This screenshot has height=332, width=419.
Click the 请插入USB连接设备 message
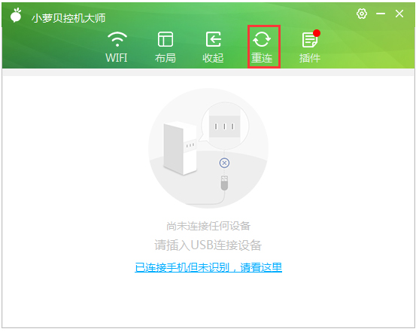(208, 245)
